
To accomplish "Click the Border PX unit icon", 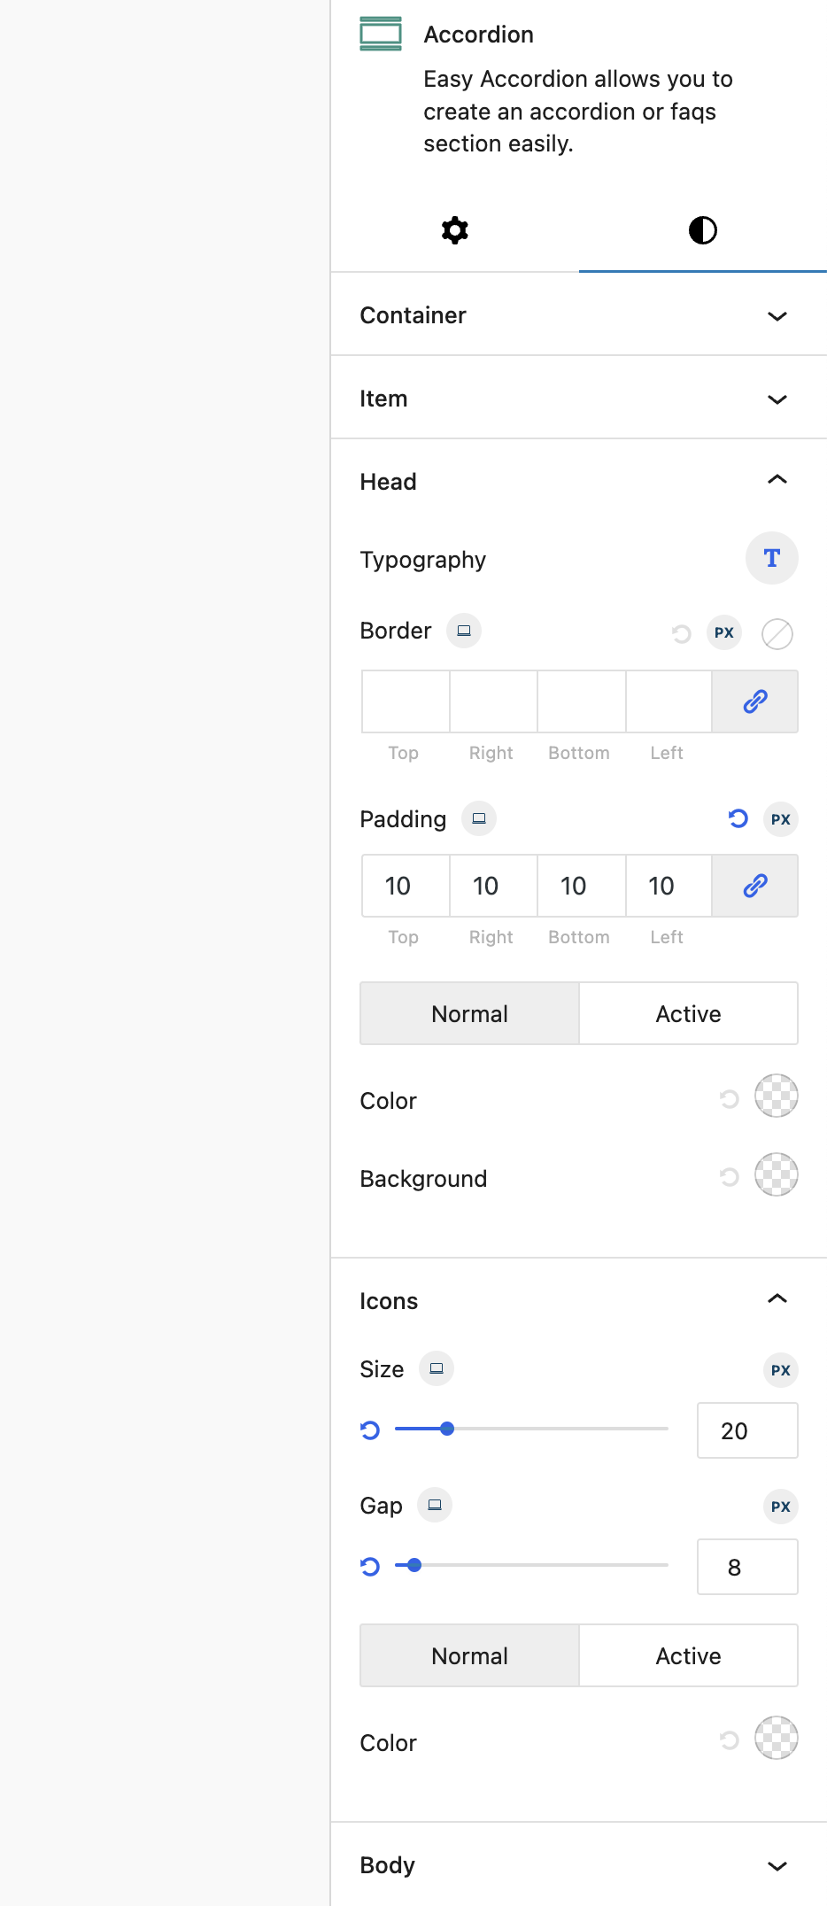I will click(724, 632).
